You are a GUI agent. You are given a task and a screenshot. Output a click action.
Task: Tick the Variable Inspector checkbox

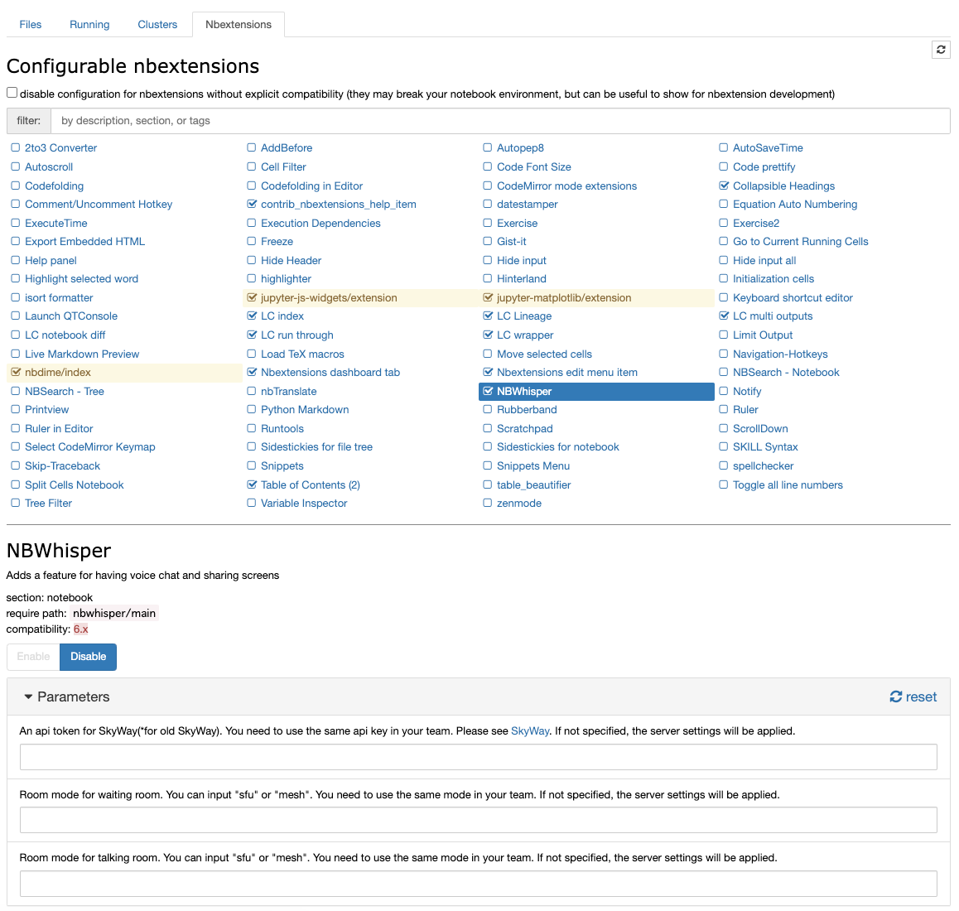pyautogui.click(x=252, y=503)
